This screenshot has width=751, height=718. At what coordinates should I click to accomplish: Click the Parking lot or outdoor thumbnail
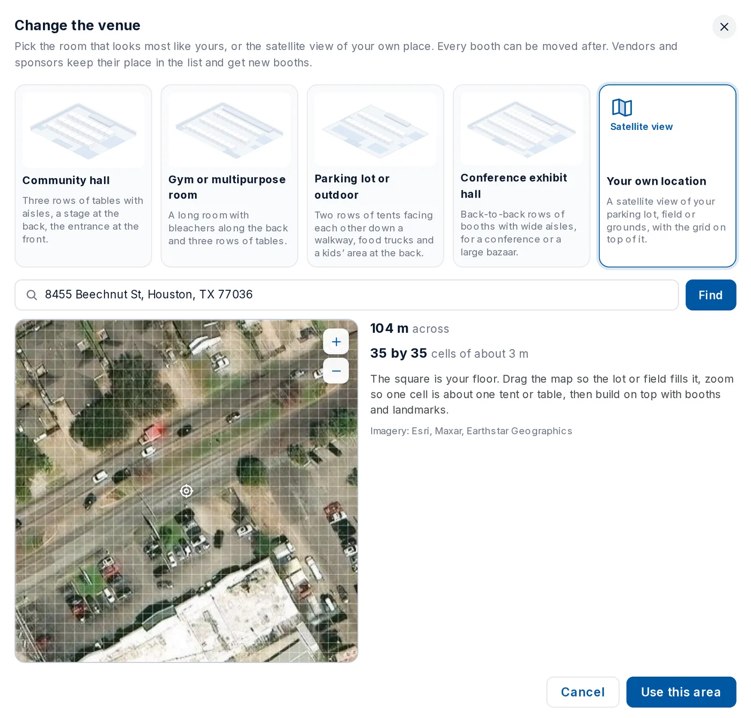pos(375,129)
